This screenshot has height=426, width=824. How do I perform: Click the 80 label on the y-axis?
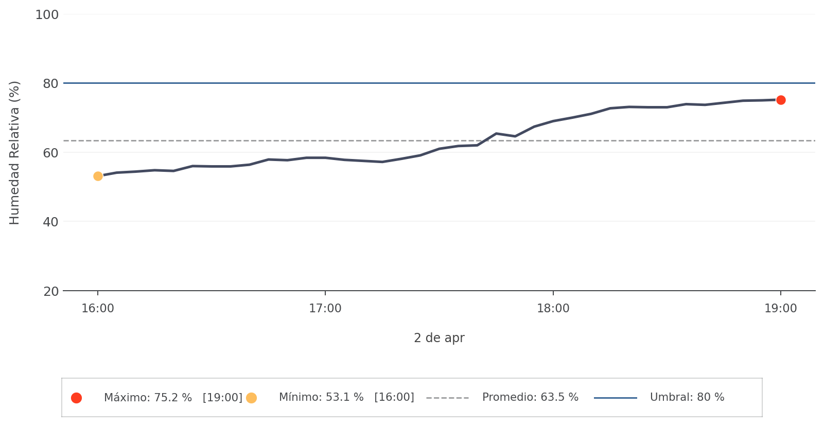(x=50, y=83)
